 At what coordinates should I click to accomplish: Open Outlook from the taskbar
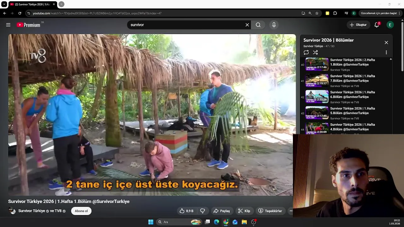coord(235,222)
